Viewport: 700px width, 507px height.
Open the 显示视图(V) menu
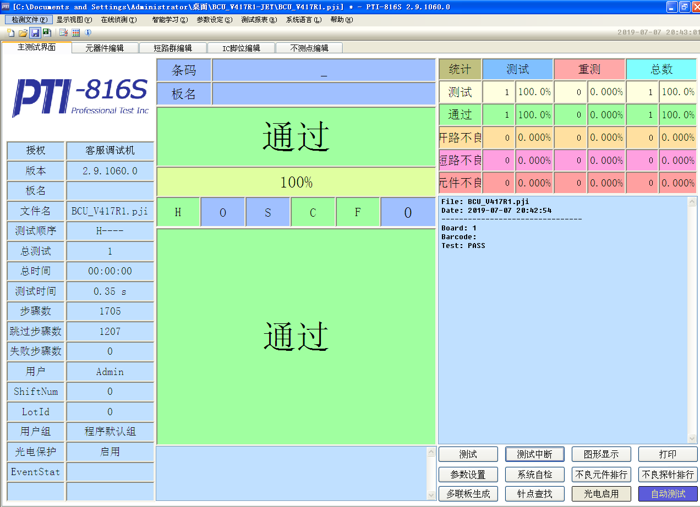coord(74,20)
